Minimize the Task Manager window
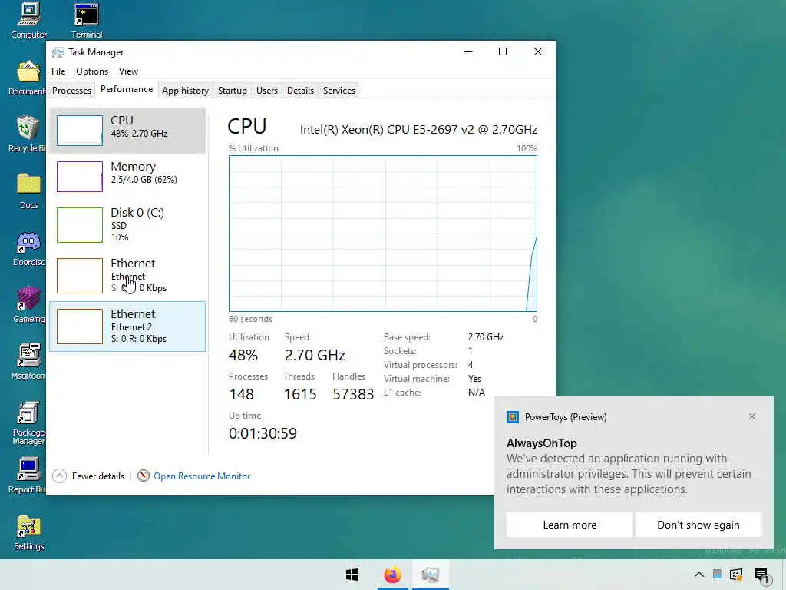The image size is (786, 590). coord(468,51)
